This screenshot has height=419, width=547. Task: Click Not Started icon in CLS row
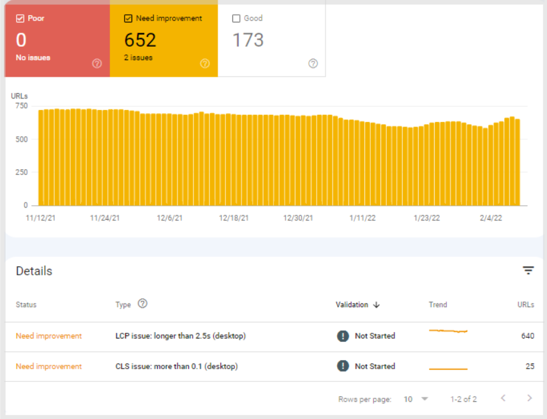[343, 366]
